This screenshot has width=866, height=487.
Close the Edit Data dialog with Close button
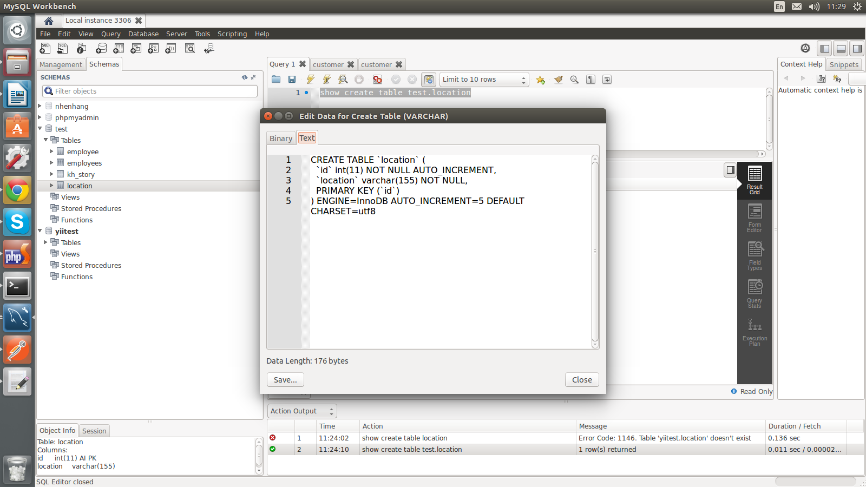point(582,380)
